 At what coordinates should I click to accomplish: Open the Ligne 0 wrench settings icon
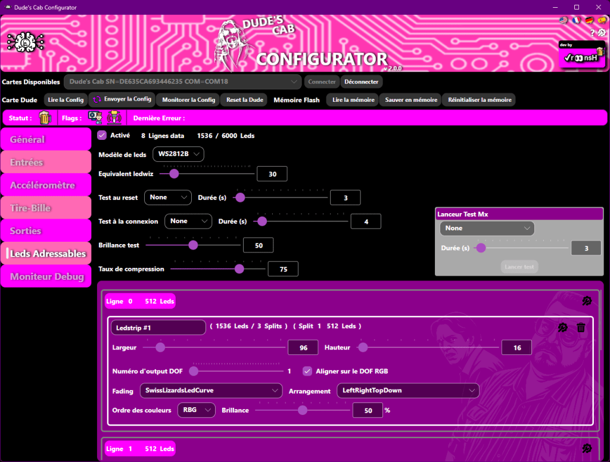point(587,301)
